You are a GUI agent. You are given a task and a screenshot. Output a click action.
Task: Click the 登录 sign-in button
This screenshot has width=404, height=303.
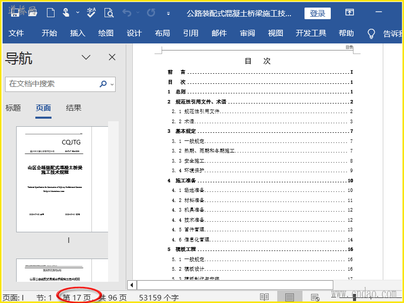tap(318, 13)
